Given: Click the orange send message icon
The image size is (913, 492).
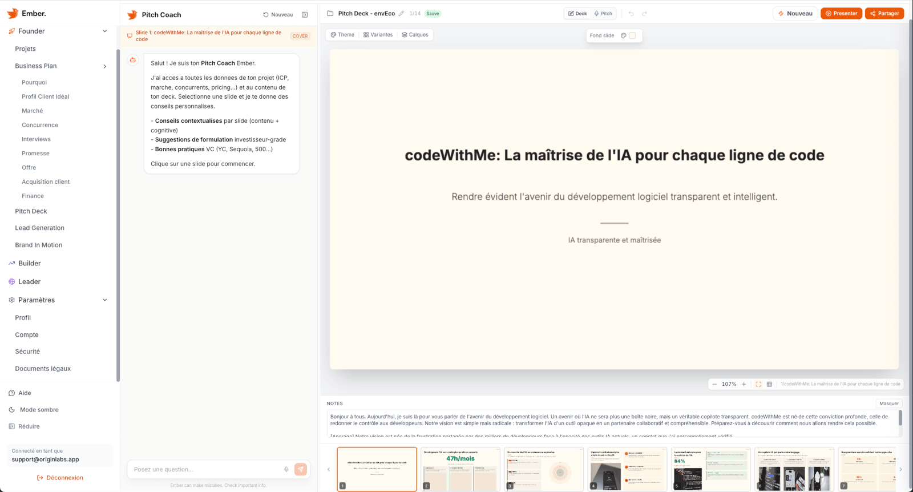Looking at the screenshot, I should tap(301, 469).
